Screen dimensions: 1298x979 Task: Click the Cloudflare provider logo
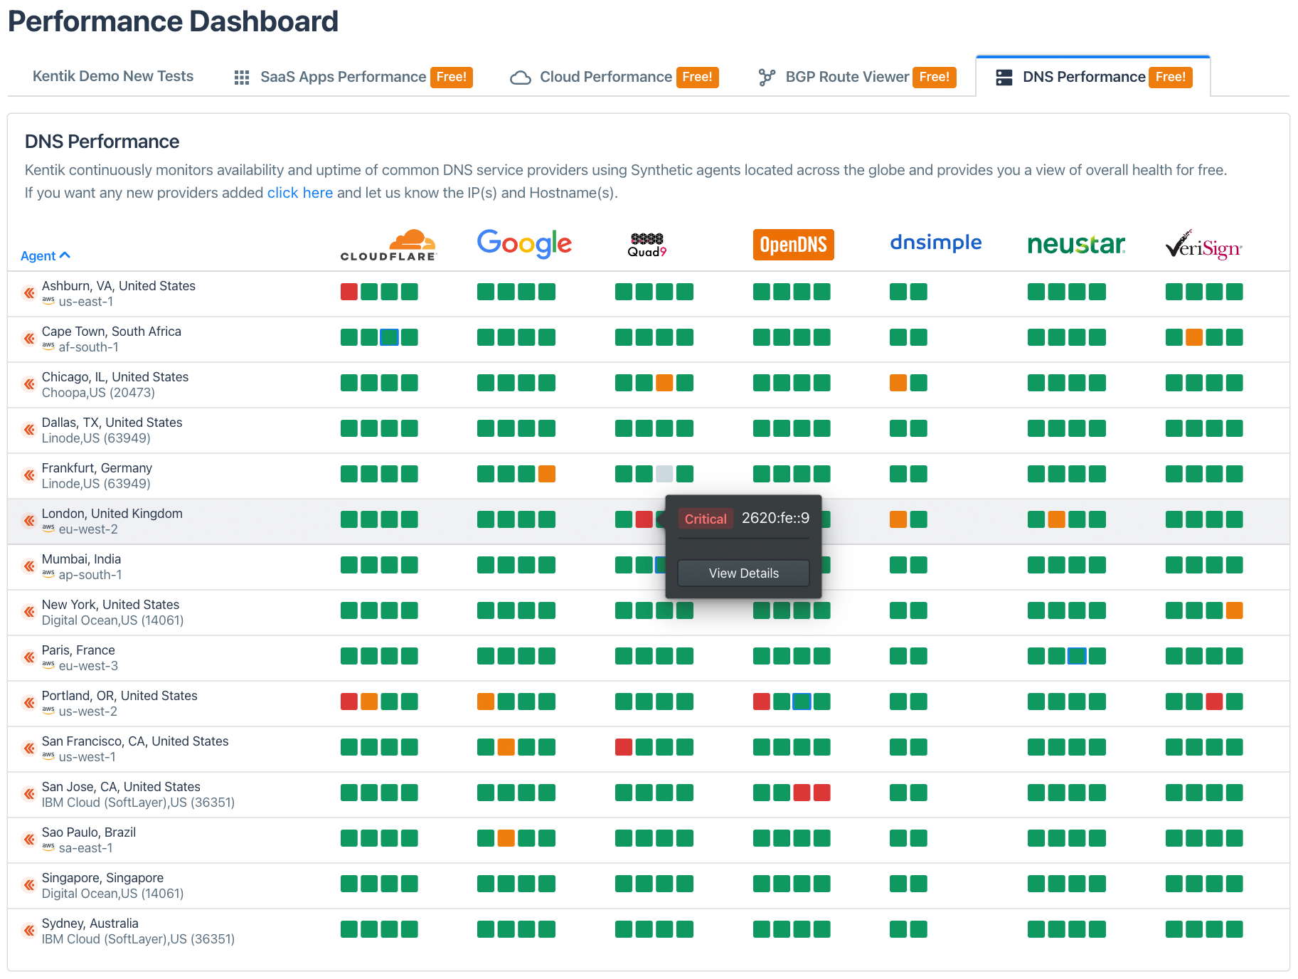[388, 244]
